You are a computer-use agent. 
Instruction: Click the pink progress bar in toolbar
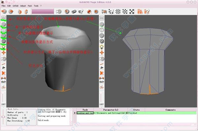43,12
